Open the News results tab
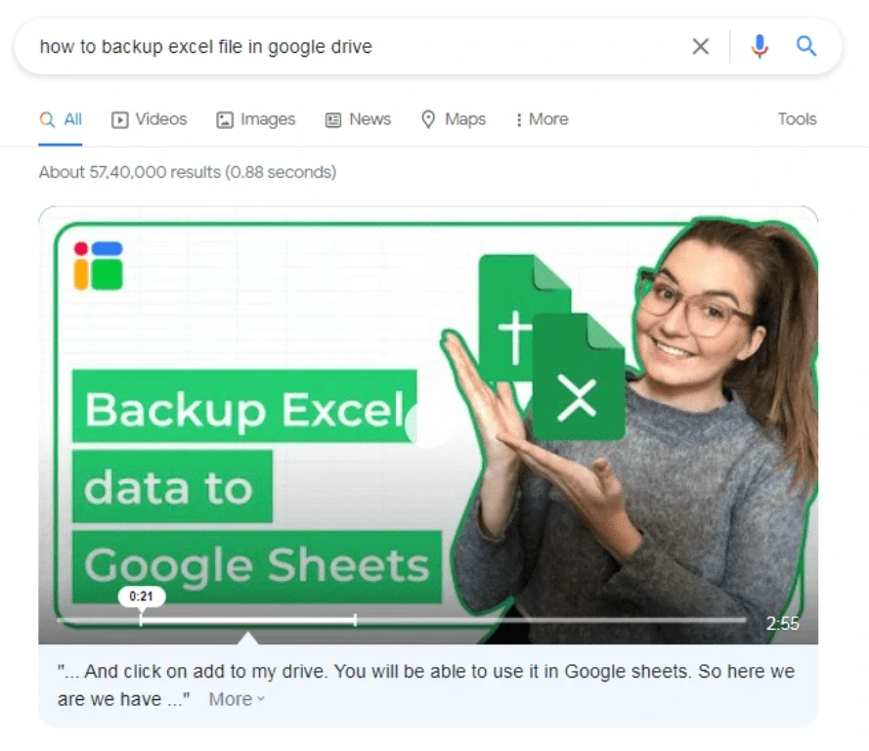 [x=358, y=119]
